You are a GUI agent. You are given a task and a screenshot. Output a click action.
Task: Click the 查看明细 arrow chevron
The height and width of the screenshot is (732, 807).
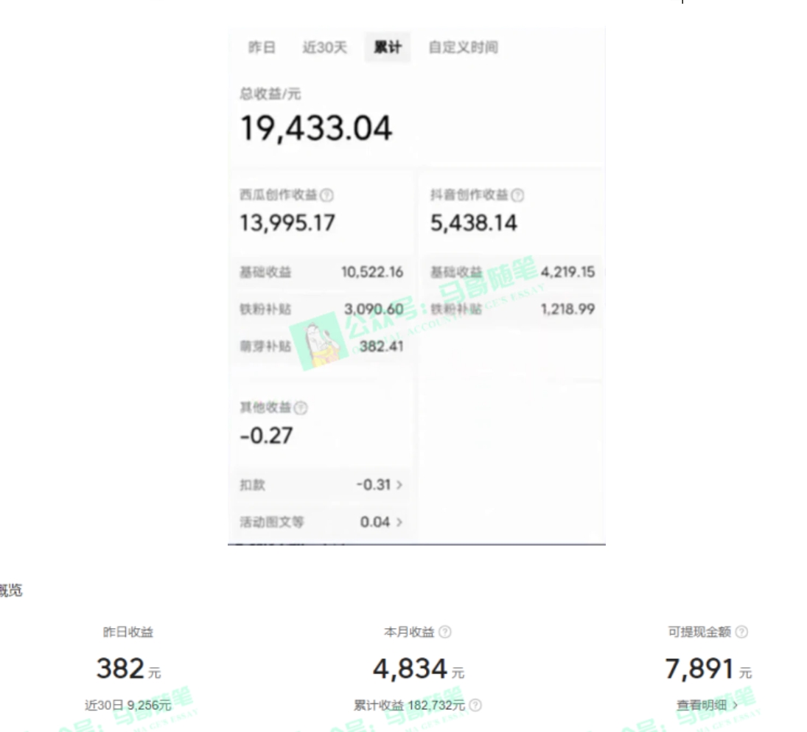735,705
